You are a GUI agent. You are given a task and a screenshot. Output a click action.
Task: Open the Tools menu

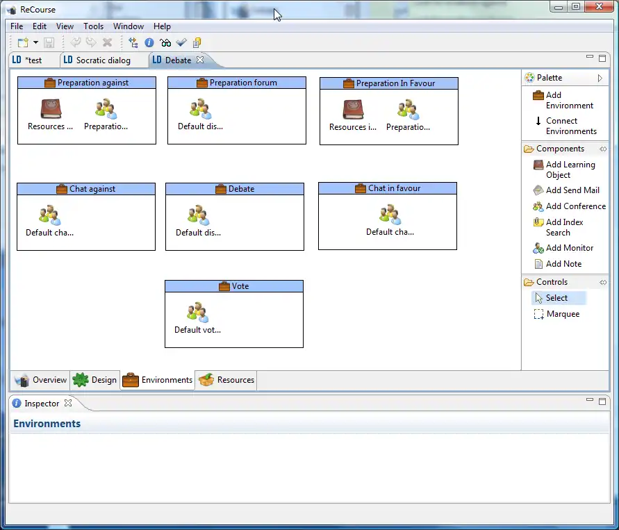point(93,26)
